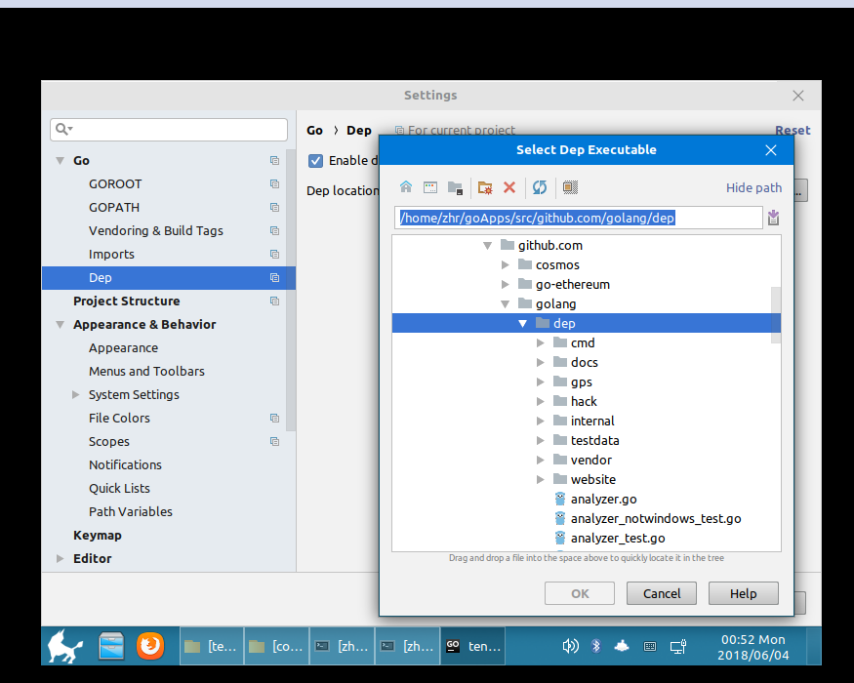Click project icon beside Imports

point(274,255)
